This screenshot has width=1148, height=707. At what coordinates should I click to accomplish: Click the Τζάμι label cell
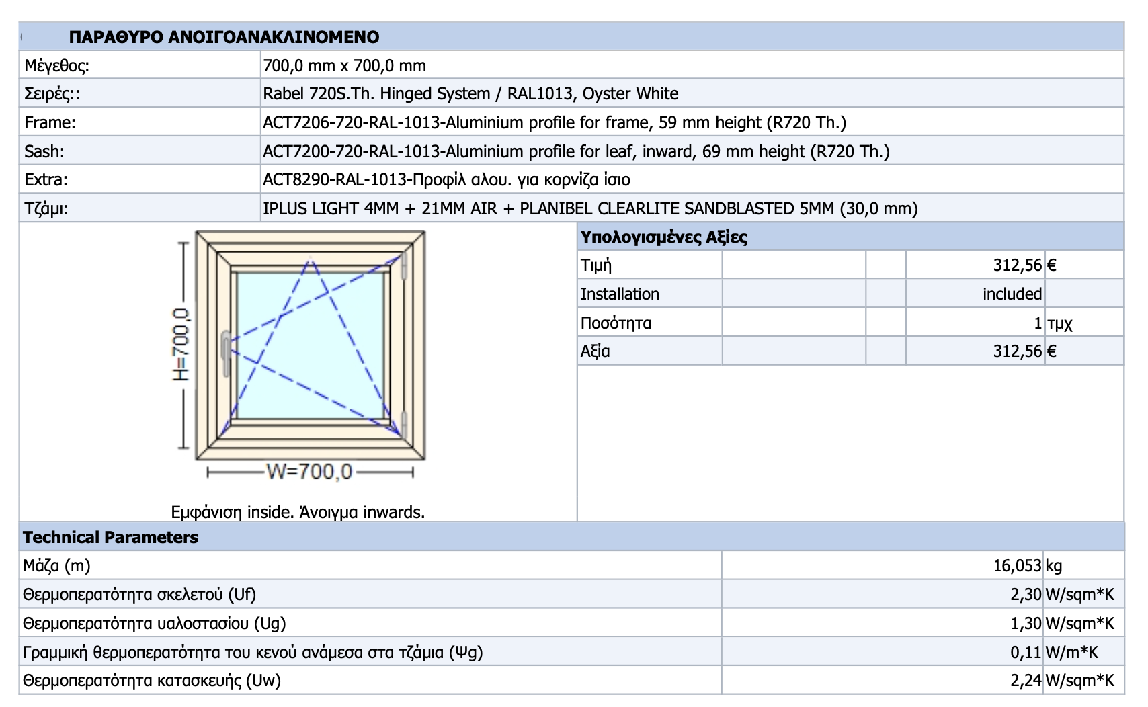(140, 208)
